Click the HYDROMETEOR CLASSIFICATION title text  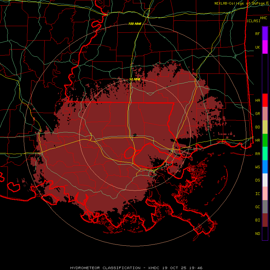(x=105, y=268)
